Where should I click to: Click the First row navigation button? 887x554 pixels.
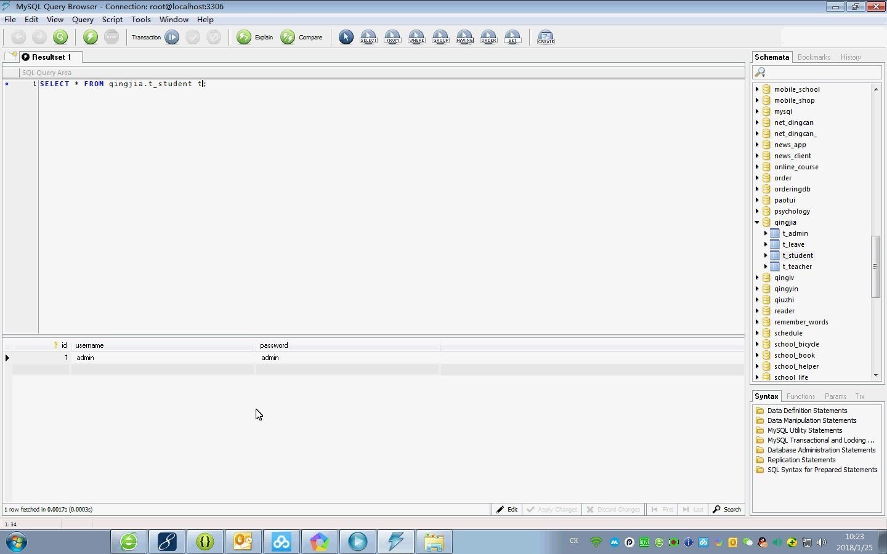click(662, 510)
